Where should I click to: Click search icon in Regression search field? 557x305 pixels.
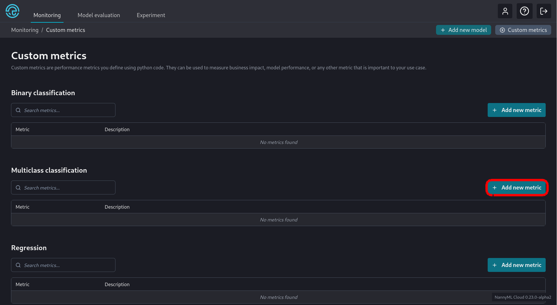(x=18, y=265)
